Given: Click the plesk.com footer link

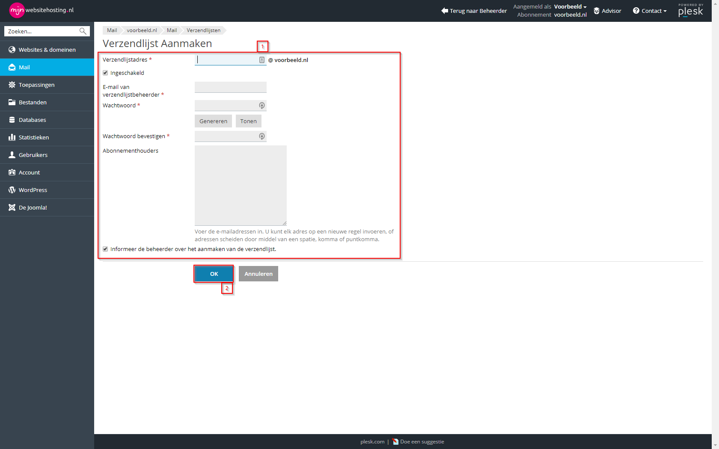Looking at the screenshot, I should (372, 442).
